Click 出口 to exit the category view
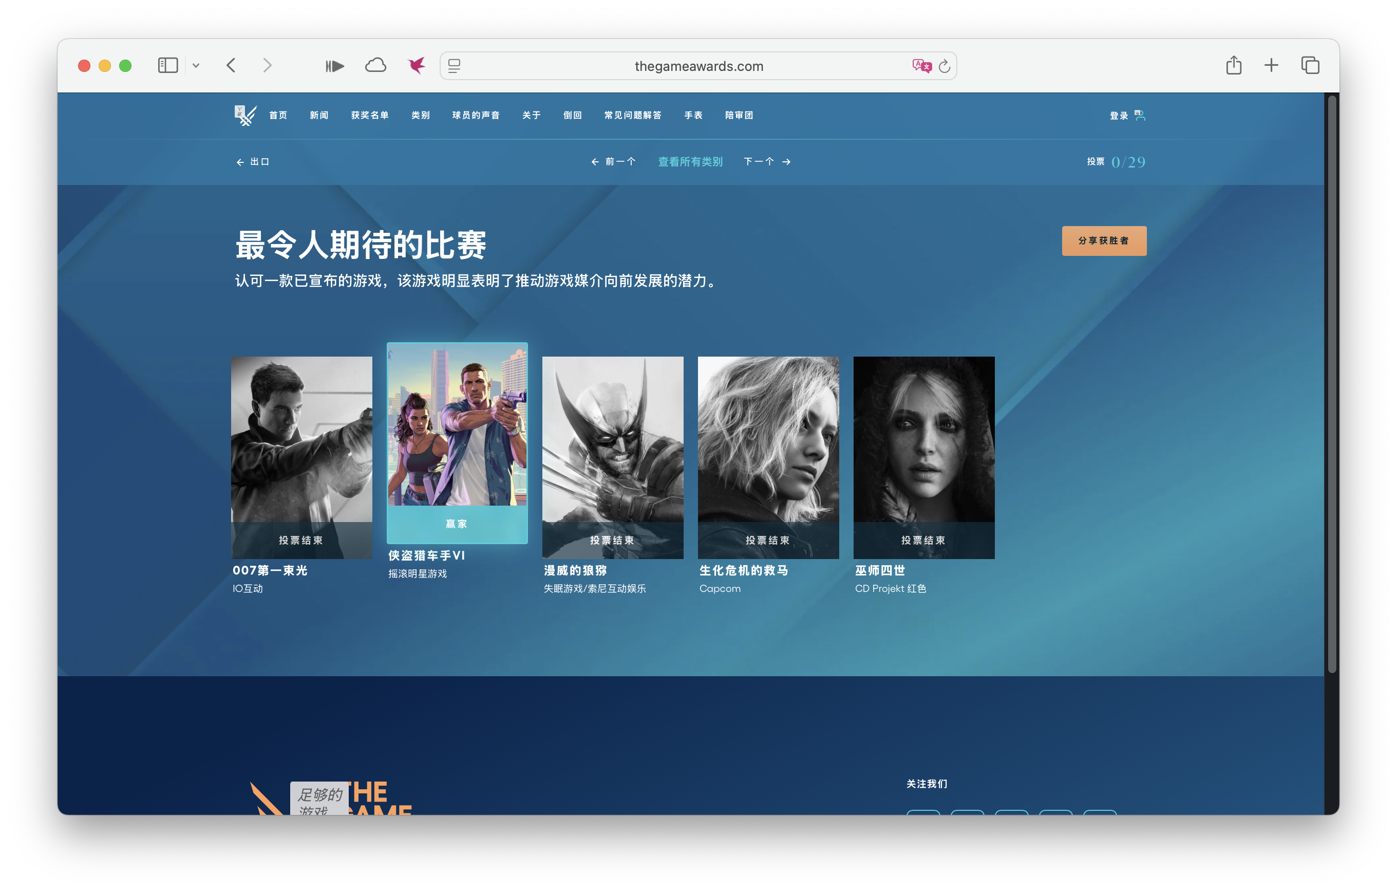This screenshot has width=1397, height=891. [x=254, y=161]
